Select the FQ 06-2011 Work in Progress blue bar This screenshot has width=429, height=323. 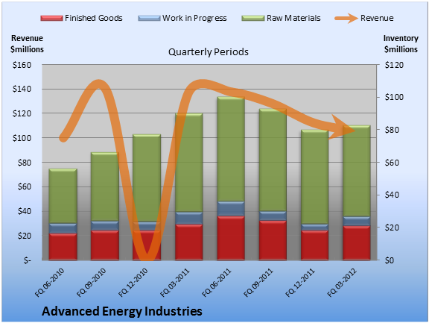click(231, 209)
